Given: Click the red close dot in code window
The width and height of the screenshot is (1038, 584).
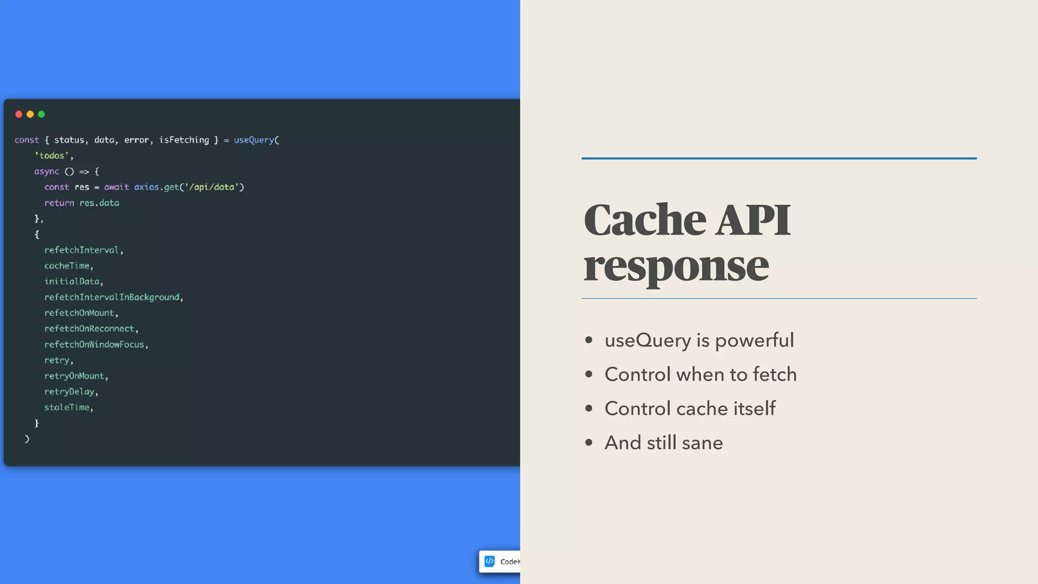Looking at the screenshot, I should pos(19,114).
